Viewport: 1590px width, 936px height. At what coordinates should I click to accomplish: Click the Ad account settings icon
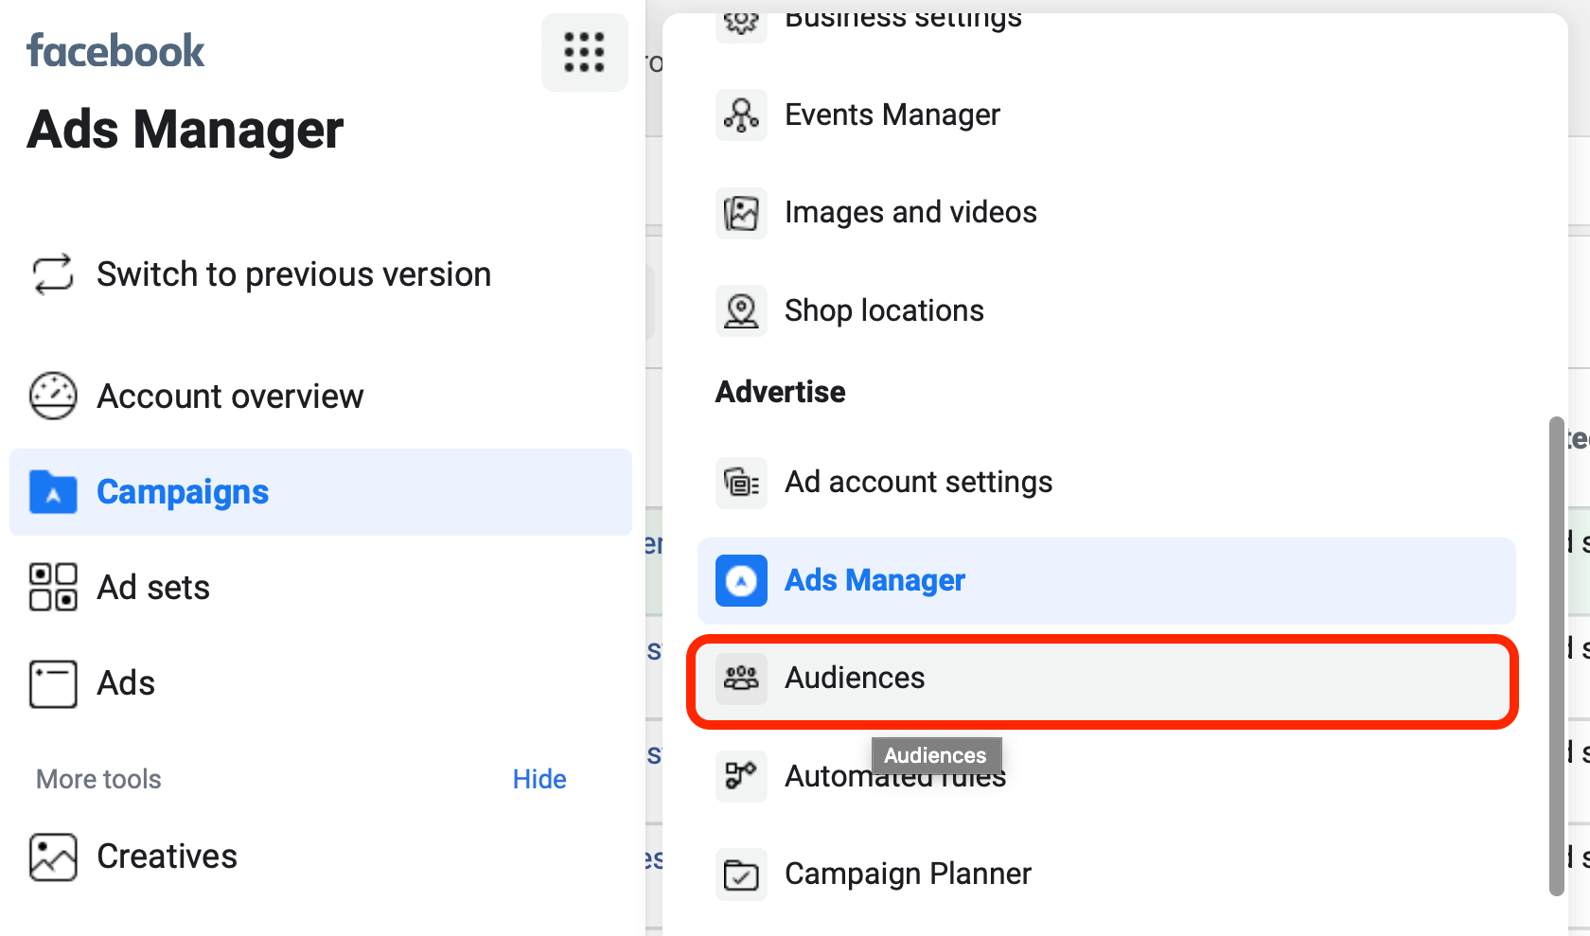741,483
